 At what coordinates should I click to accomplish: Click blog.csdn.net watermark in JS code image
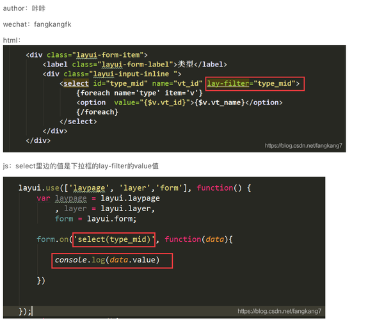click(x=279, y=311)
